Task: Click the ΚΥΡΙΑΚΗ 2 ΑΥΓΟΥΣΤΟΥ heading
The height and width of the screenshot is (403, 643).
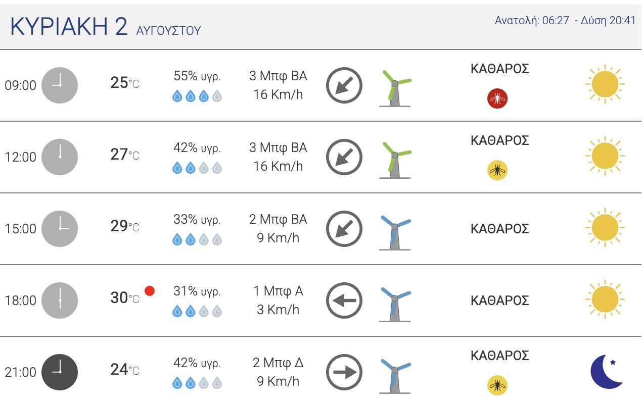Action: click(x=105, y=27)
